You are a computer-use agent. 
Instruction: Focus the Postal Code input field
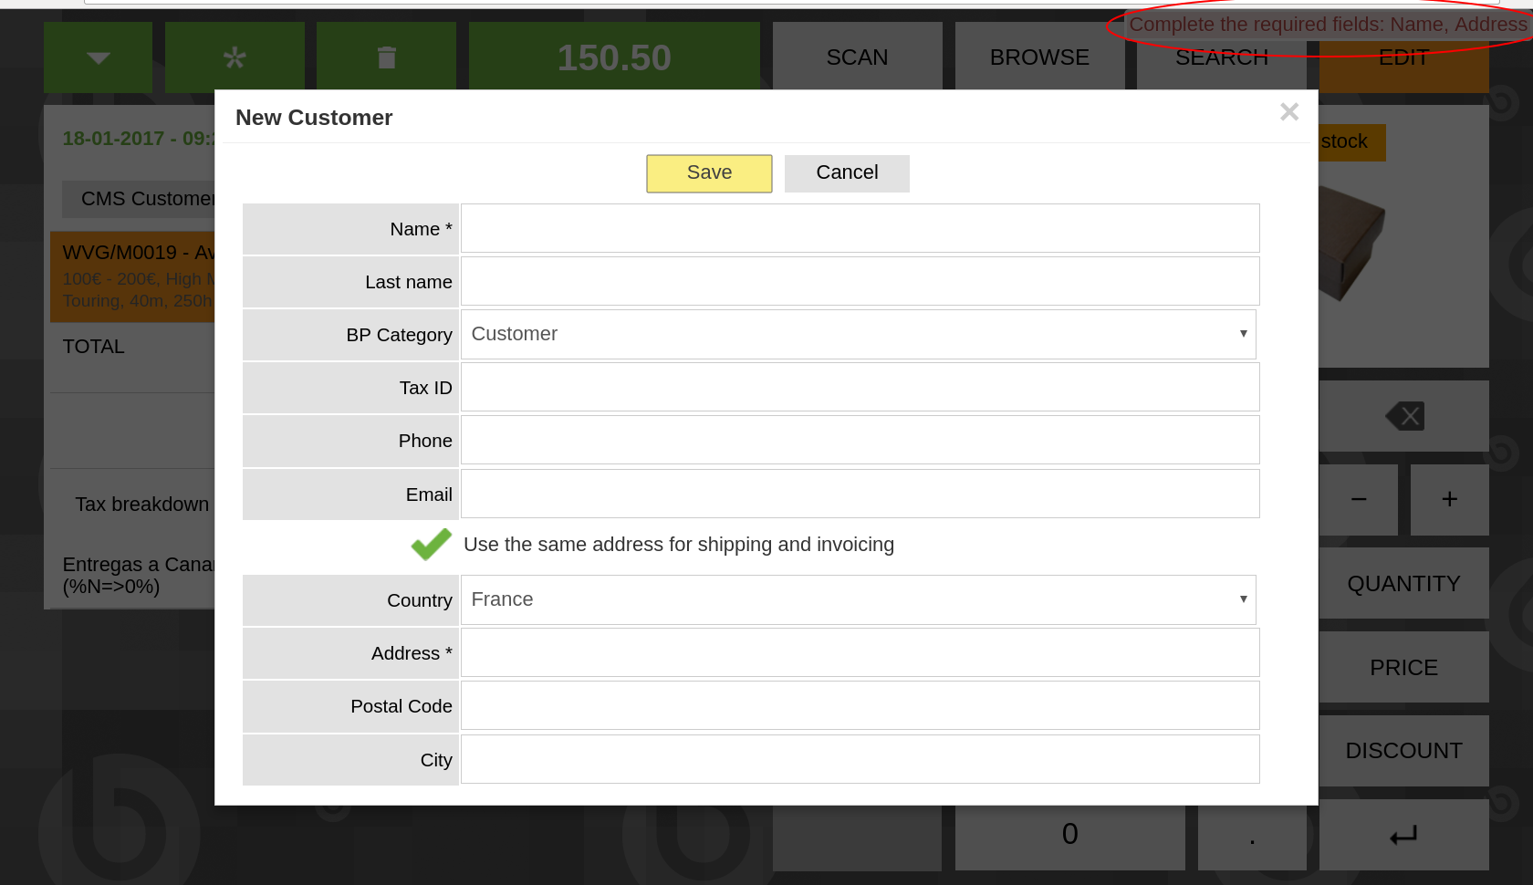(860, 705)
